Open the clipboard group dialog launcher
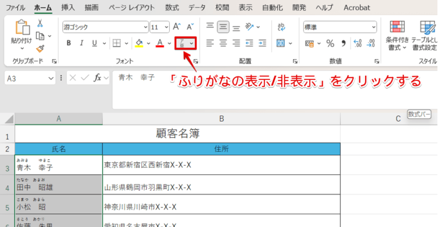 pyautogui.click(x=54, y=61)
